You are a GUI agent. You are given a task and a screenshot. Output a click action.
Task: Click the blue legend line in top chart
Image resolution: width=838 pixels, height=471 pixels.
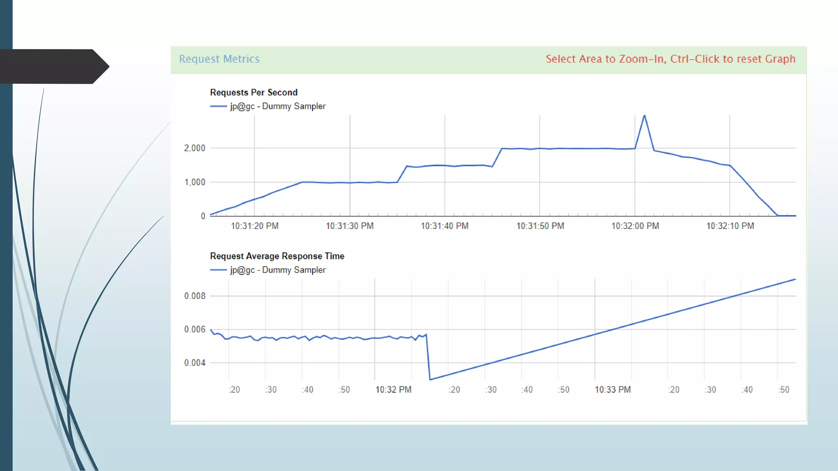point(218,106)
